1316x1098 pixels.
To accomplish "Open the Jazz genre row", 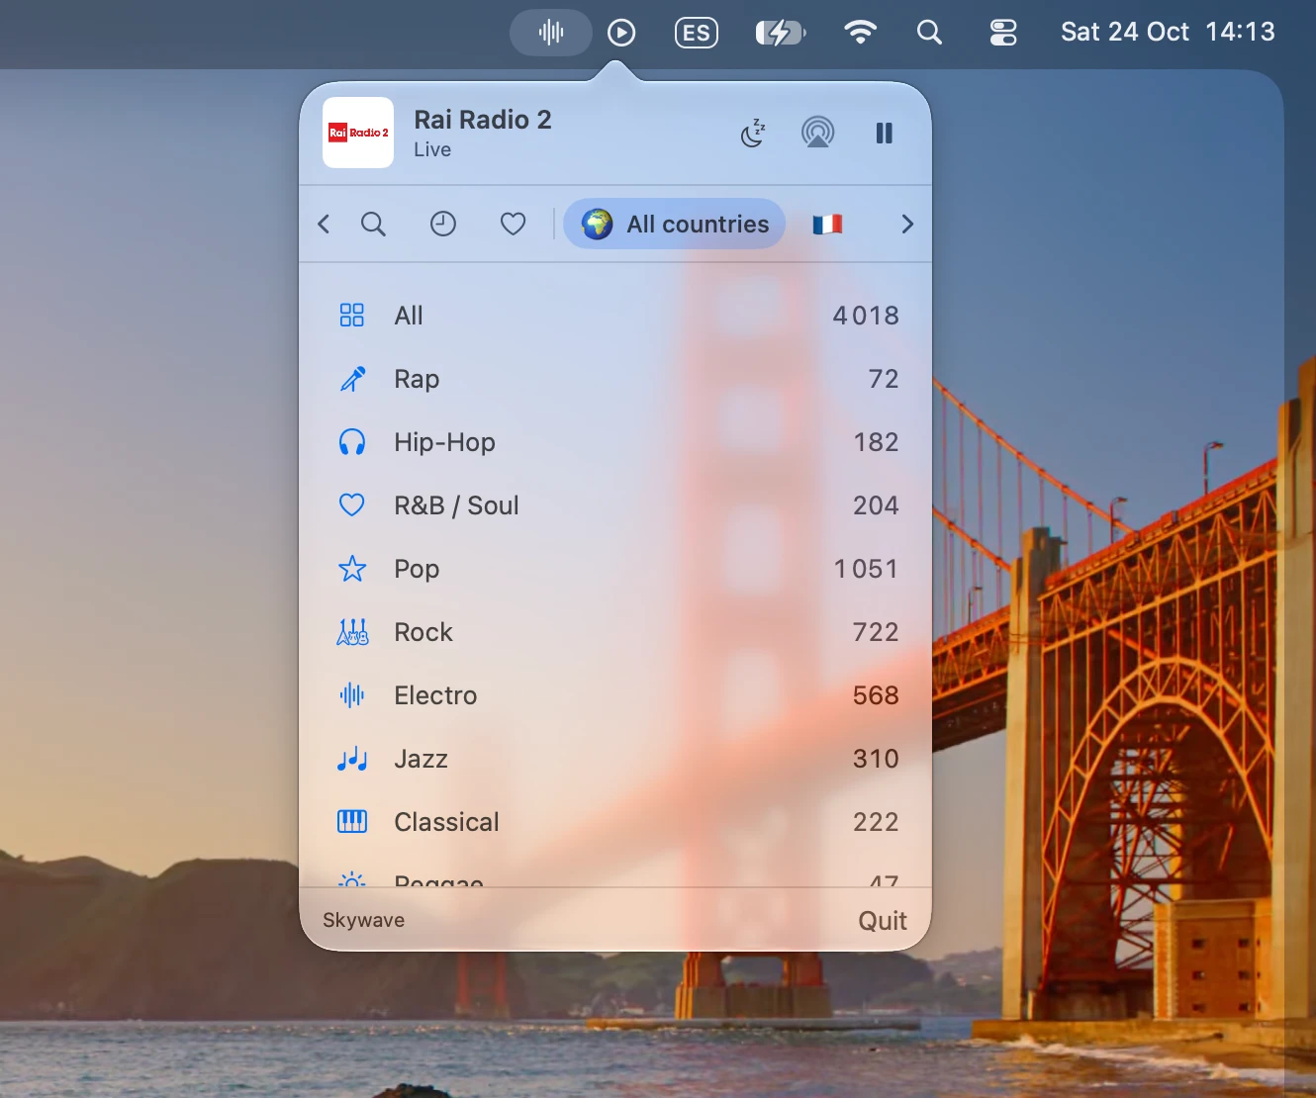I will [x=615, y=759].
